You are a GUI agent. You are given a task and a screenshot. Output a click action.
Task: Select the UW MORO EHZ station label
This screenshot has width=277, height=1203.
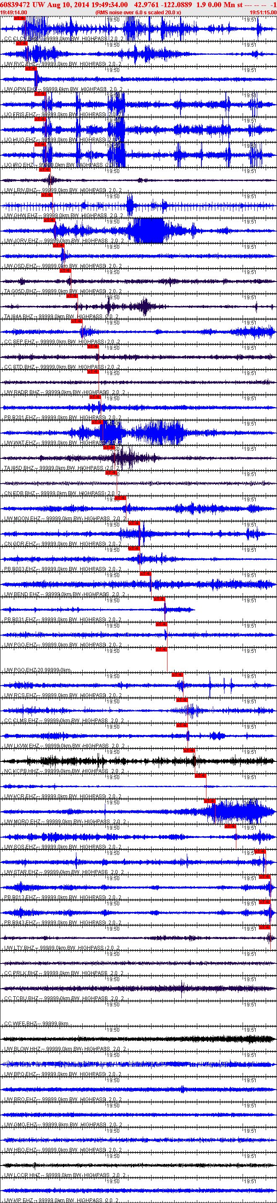(x=65, y=822)
